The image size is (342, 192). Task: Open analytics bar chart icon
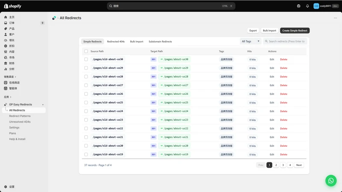click(6, 69)
